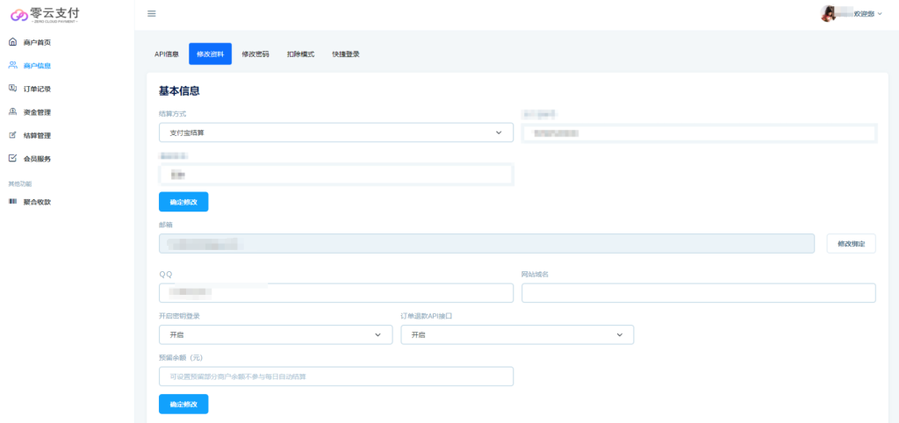Expand the 结算方式 dropdown showing 支付宝结算

coord(335,133)
